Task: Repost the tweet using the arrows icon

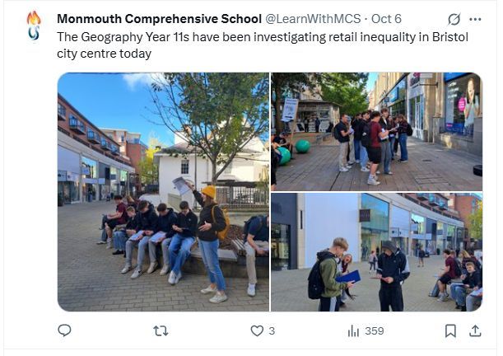Action: point(161,330)
